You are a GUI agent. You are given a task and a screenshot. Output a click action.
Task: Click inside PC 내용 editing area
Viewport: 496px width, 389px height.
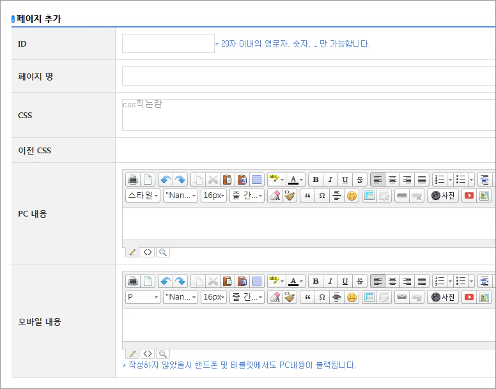tap(309, 224)
